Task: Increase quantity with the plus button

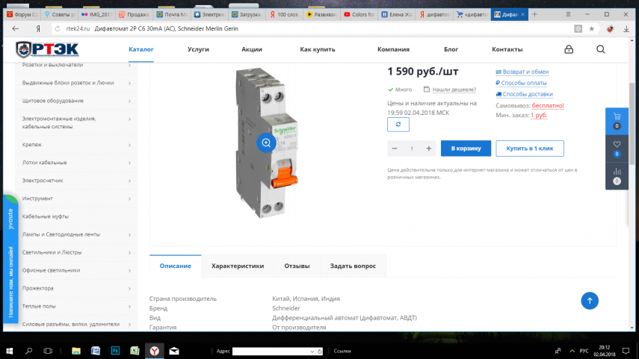Action: tap(428, 149)
